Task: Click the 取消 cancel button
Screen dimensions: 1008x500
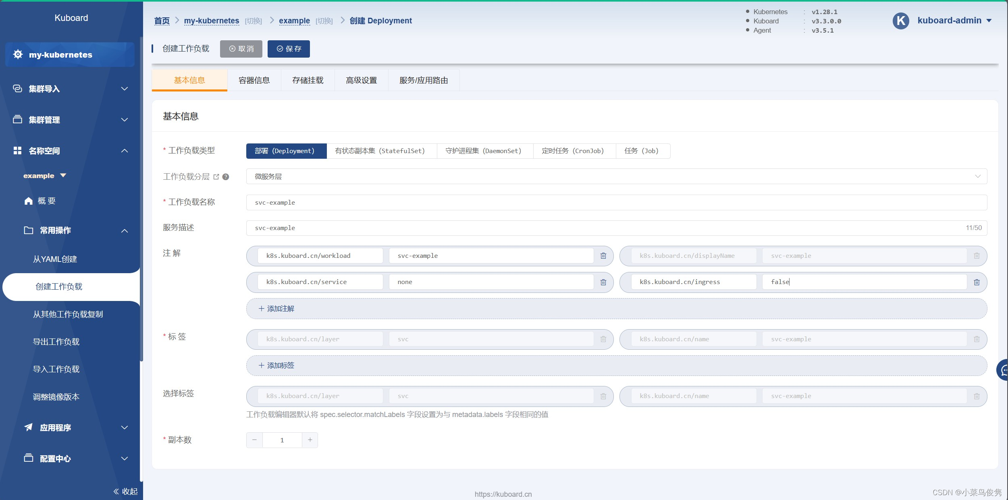Action: [241, 49]
